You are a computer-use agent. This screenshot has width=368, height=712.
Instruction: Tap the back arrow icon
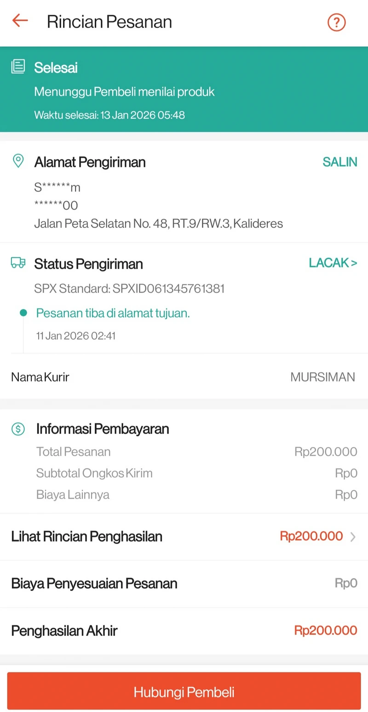pos(20,21)
